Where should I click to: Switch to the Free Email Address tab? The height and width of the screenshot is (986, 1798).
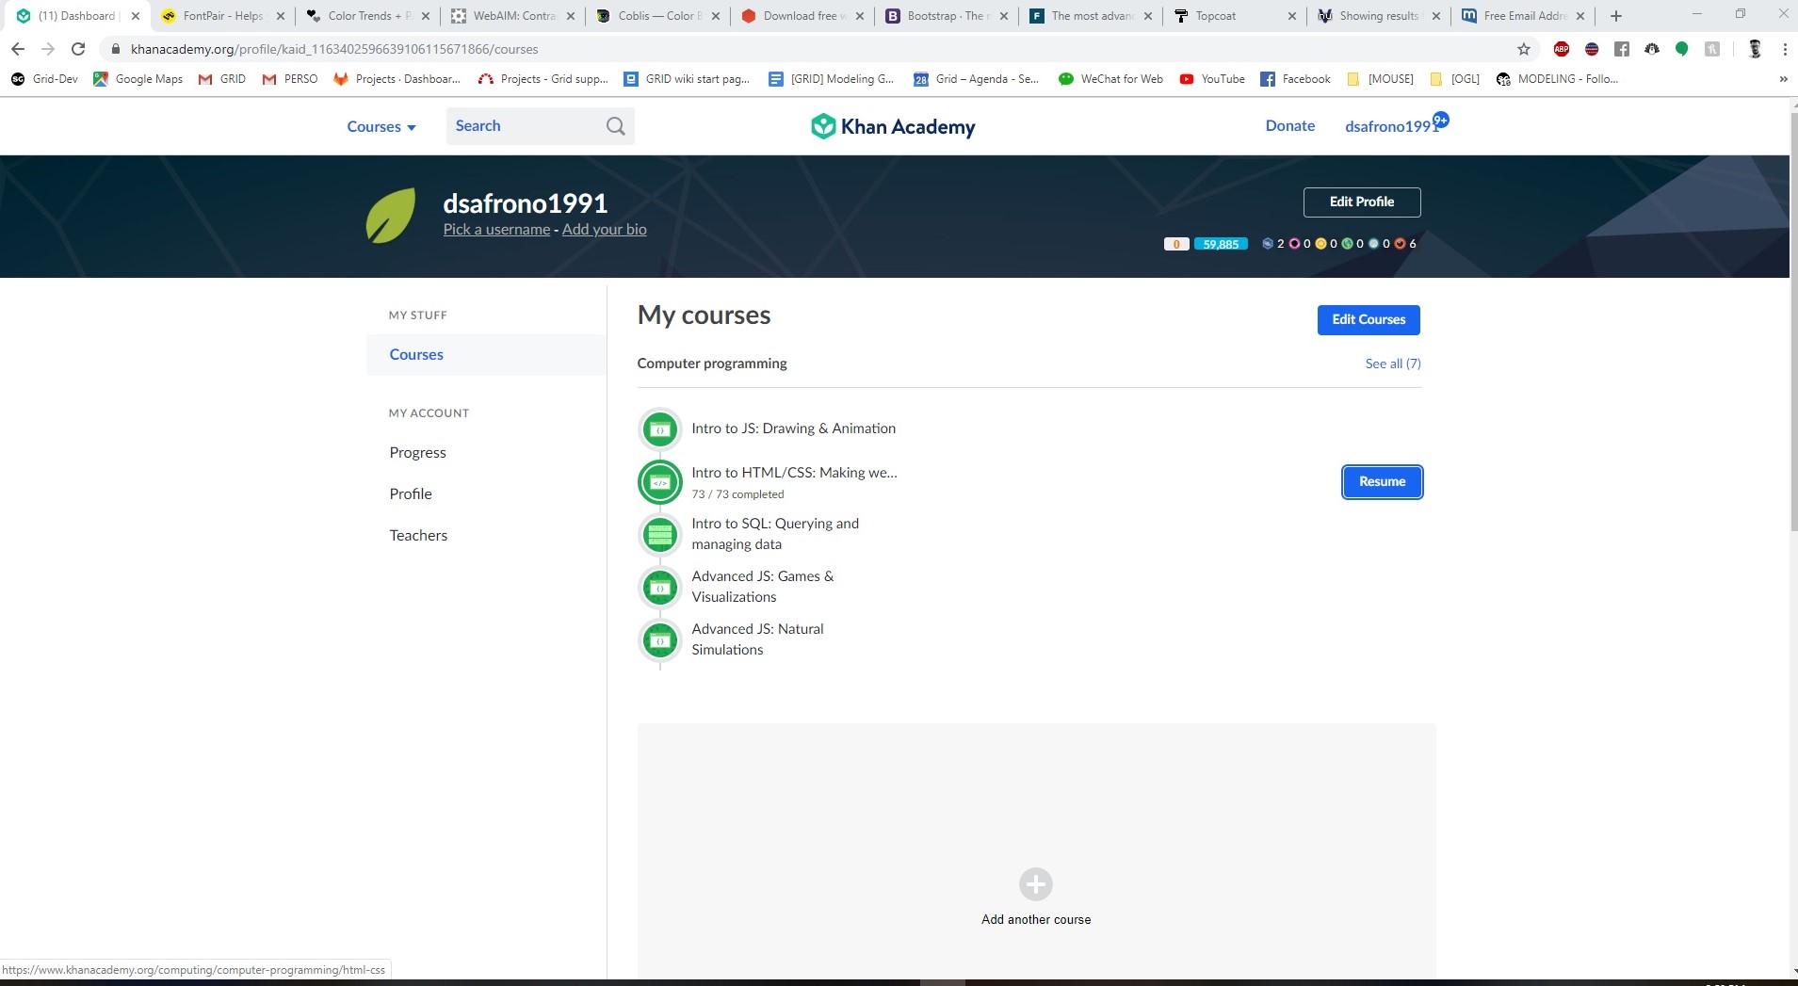pyautogui.click(x=1522, y=16)
